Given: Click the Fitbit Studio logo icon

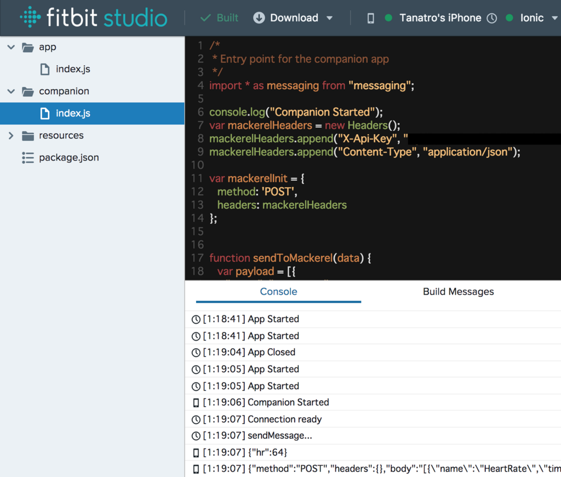Looking at the screenshot, I should pos(30,17).
